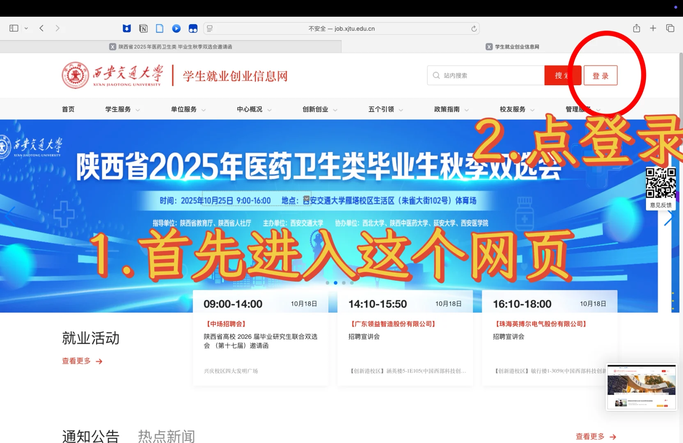Reload the current page
The image size is (683, 443).
pos(474,28)
